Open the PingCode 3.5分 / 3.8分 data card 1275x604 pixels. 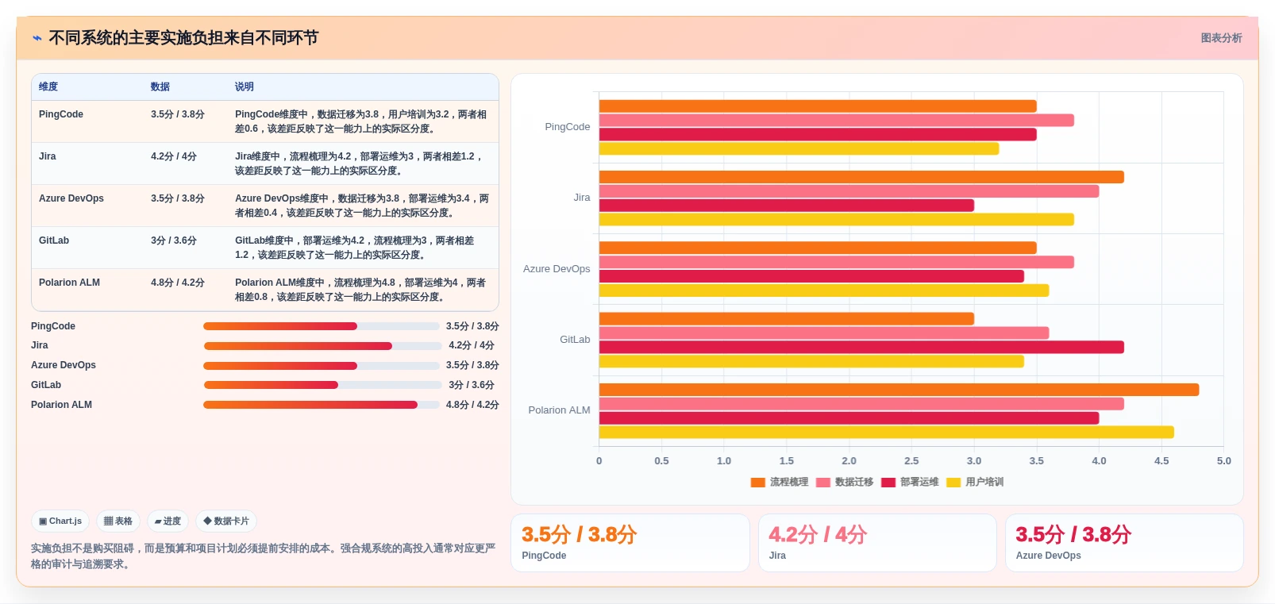coord(630,543)
